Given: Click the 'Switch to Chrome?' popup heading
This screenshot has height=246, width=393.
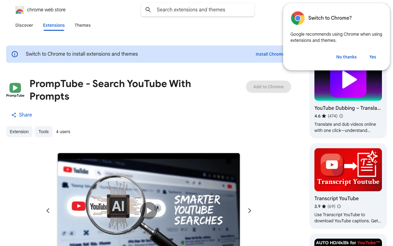Looking at the screenshot, I should pos(330,18).
